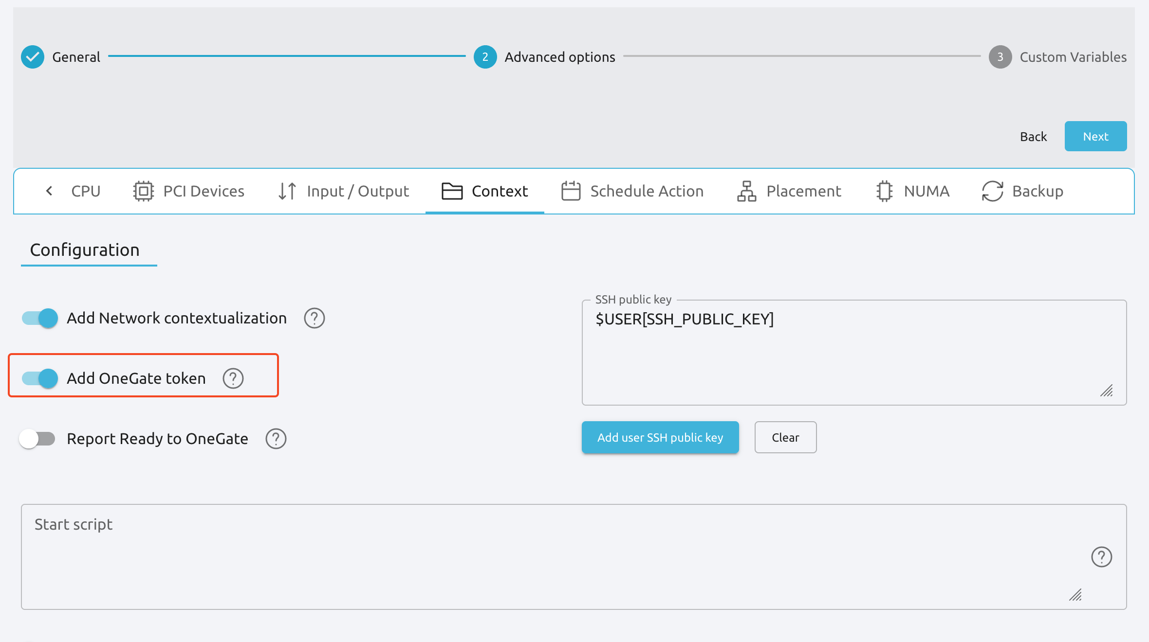The width and height of the screenshot is (1149, 642).
Task: Click the Clear SSH key button
Action: point(785,437)
